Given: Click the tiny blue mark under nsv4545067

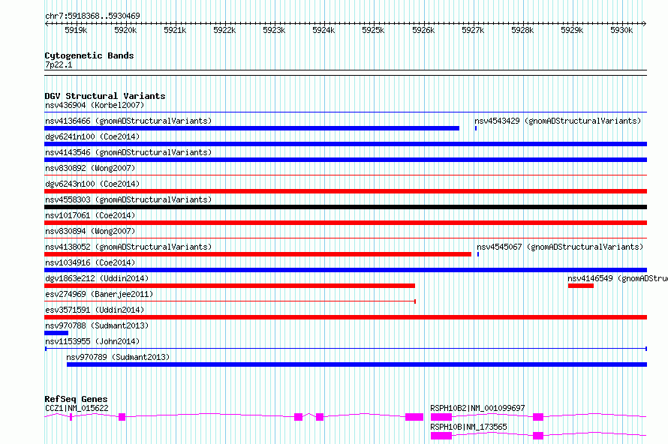Looking at the screenshot, I should 478,254.
